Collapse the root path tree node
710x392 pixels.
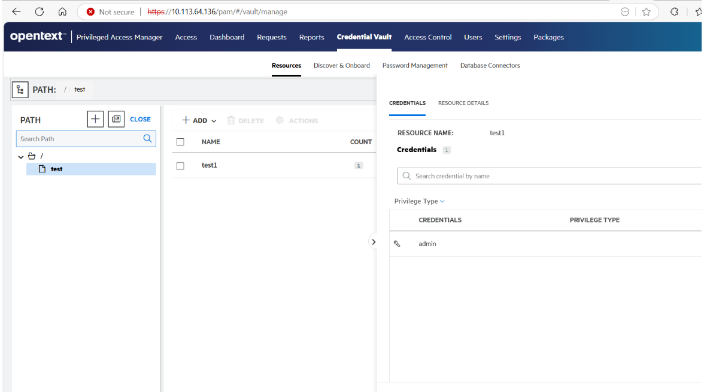click(21, 157)
